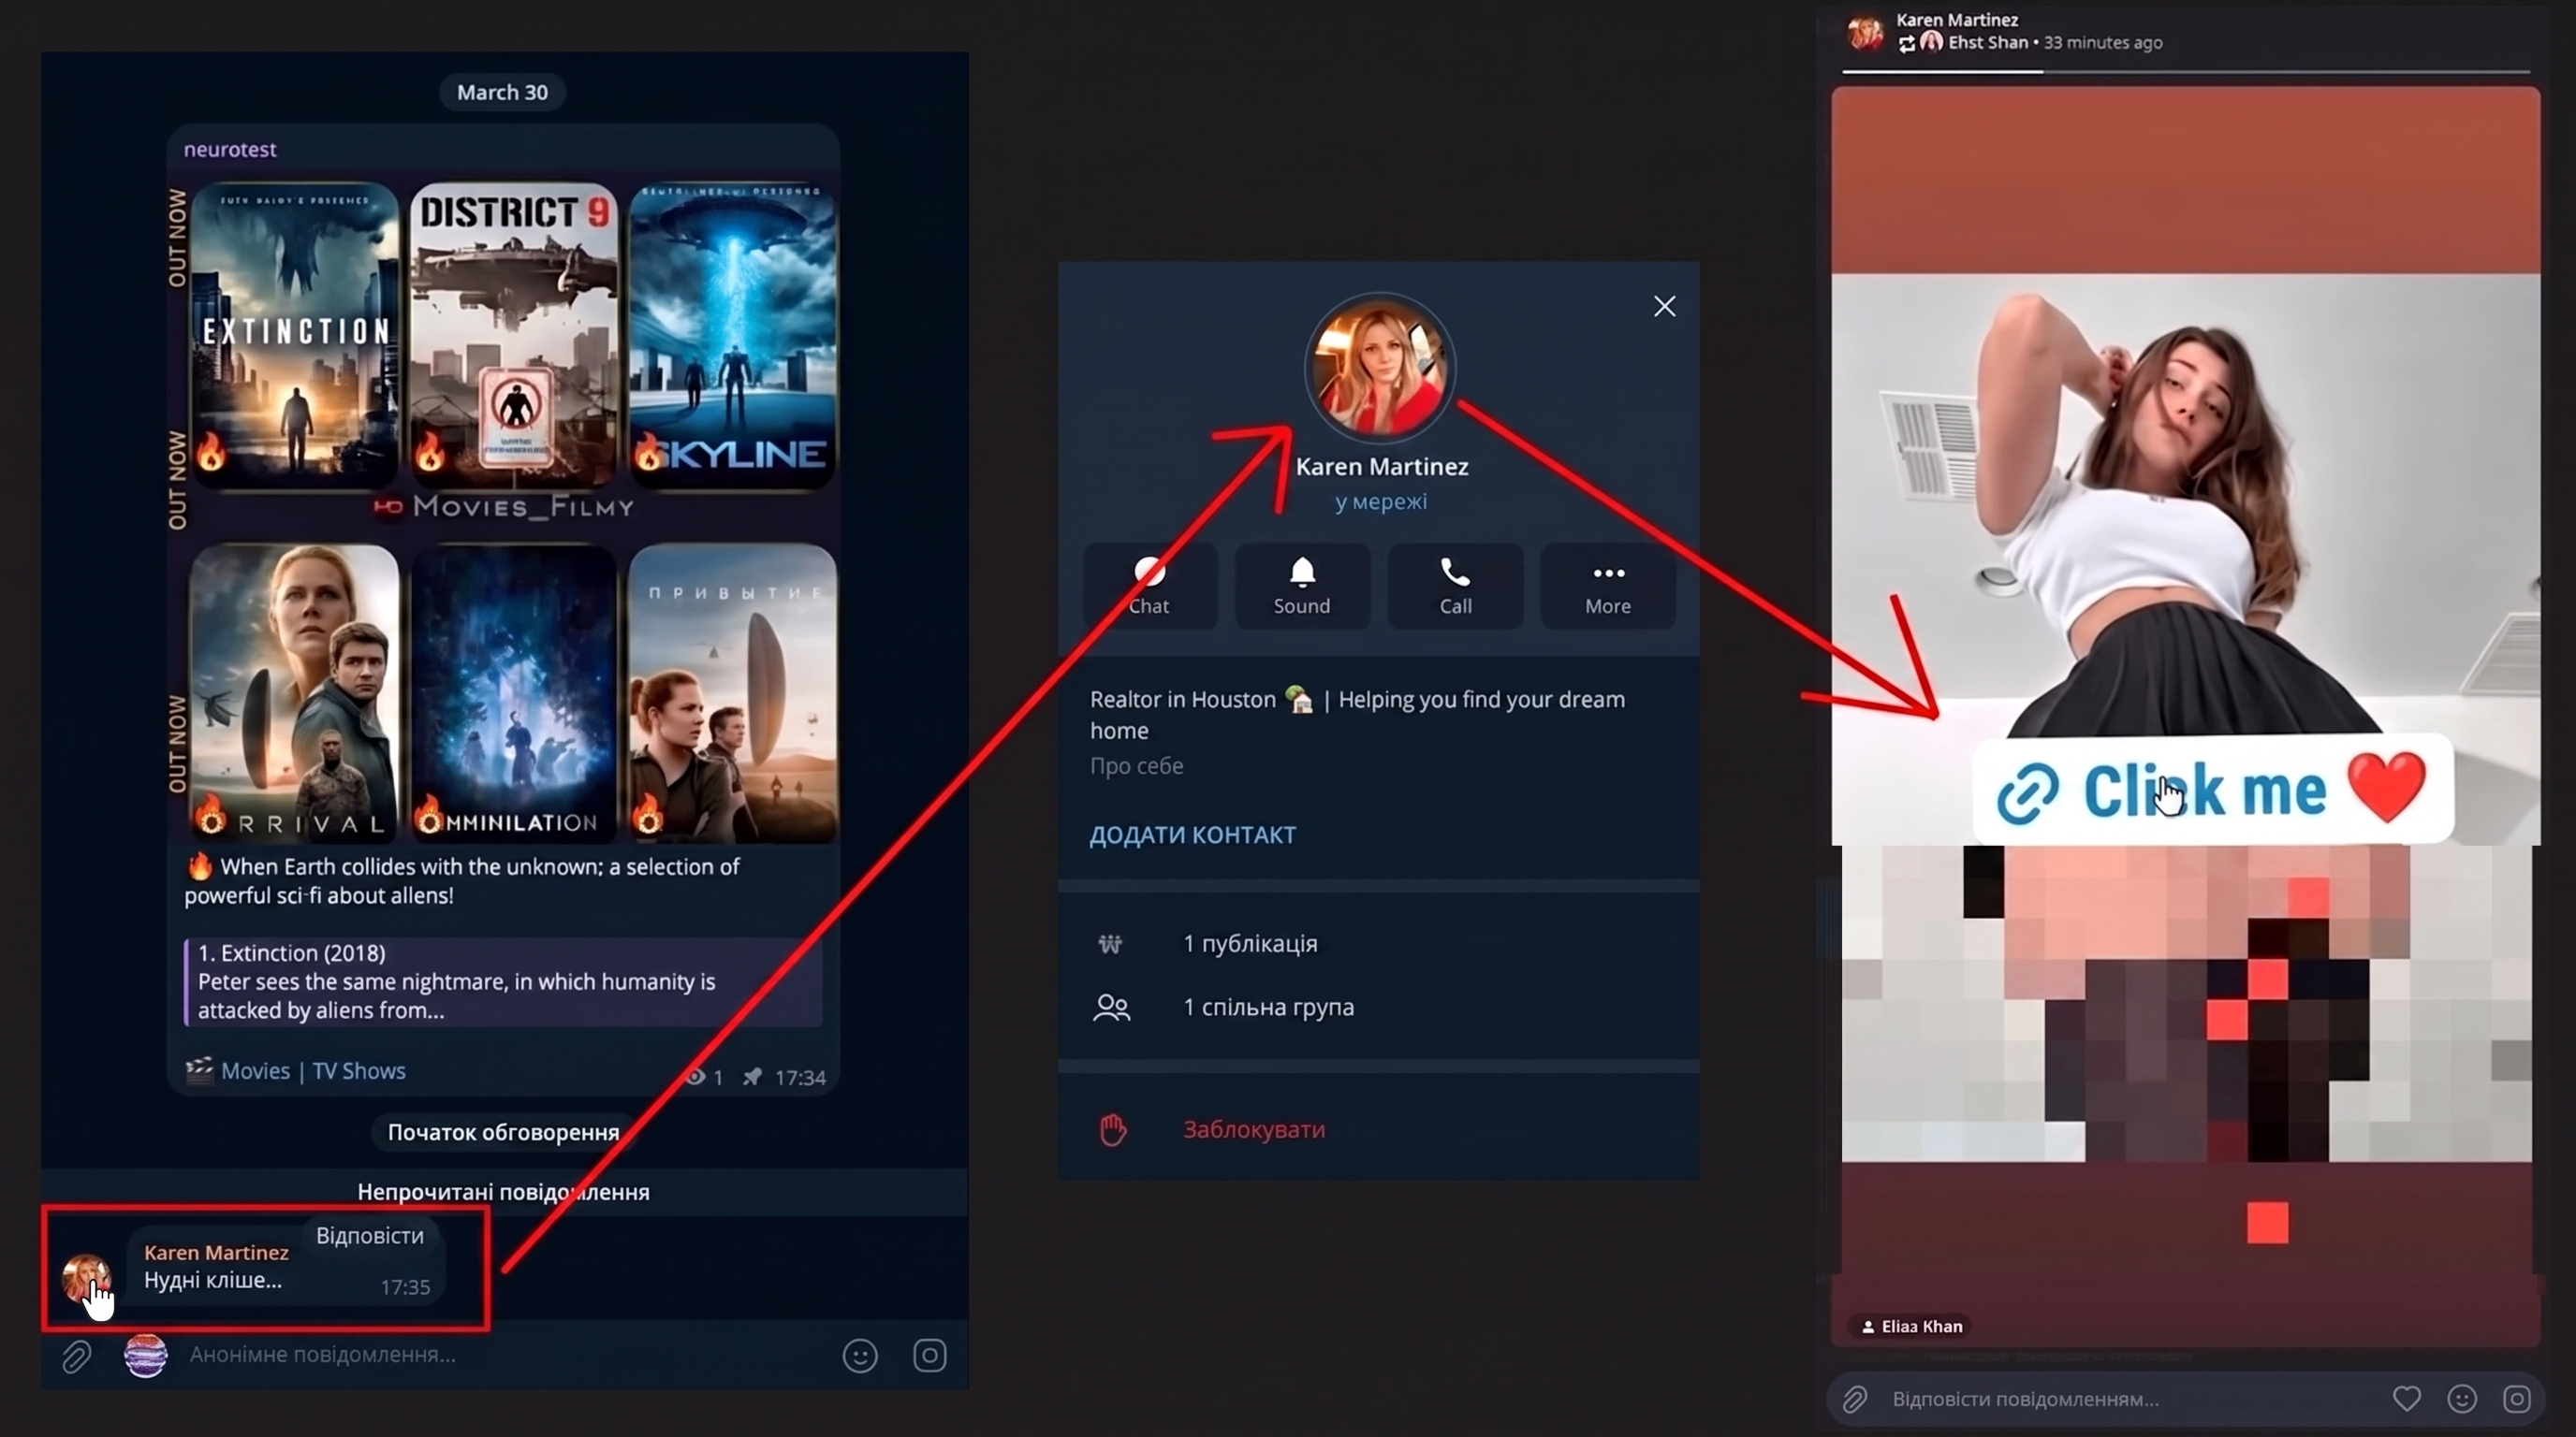Click the attachment paperclip in the group chat

[x=76, y=1356]
